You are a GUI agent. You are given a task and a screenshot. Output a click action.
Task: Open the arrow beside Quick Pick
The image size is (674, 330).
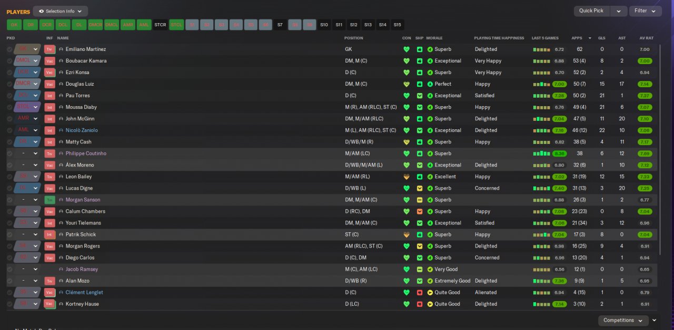click(x=619, y=11)
